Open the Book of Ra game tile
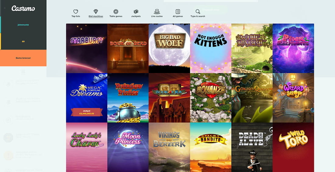Image resolution: width=335 pixels, height=172 pixels. [169, 98]
